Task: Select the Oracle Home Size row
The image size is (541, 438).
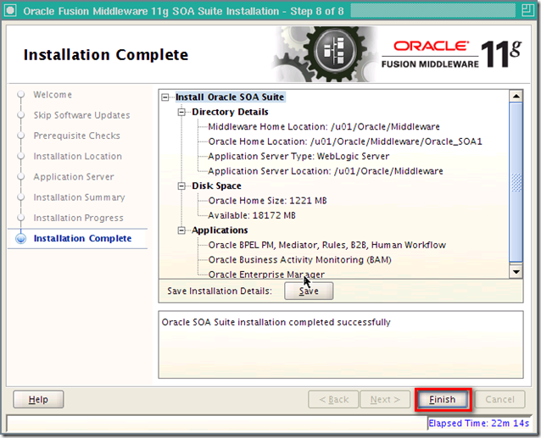Action: point(267,201)
